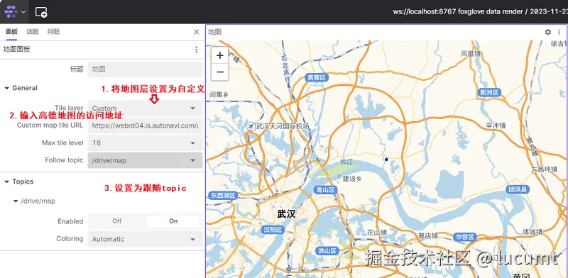
Task: Switch to the 问题 tab
Action: [x=54, y=32]
